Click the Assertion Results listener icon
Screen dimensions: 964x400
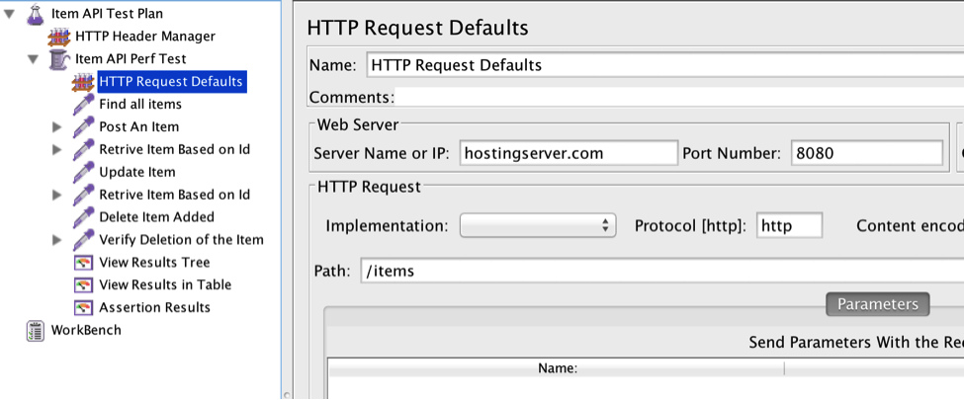(83, 307)
